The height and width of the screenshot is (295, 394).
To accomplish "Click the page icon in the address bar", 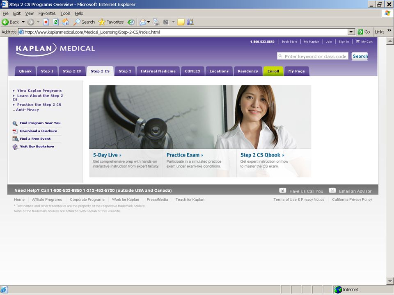I will click(x=21, y=32).
